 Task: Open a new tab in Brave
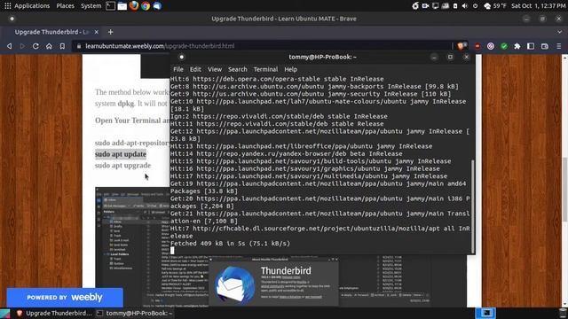click(110, 32)
